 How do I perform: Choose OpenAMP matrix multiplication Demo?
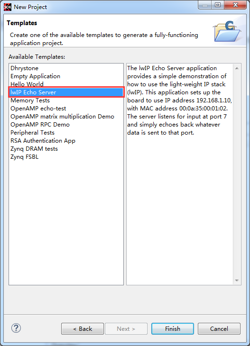66,117
